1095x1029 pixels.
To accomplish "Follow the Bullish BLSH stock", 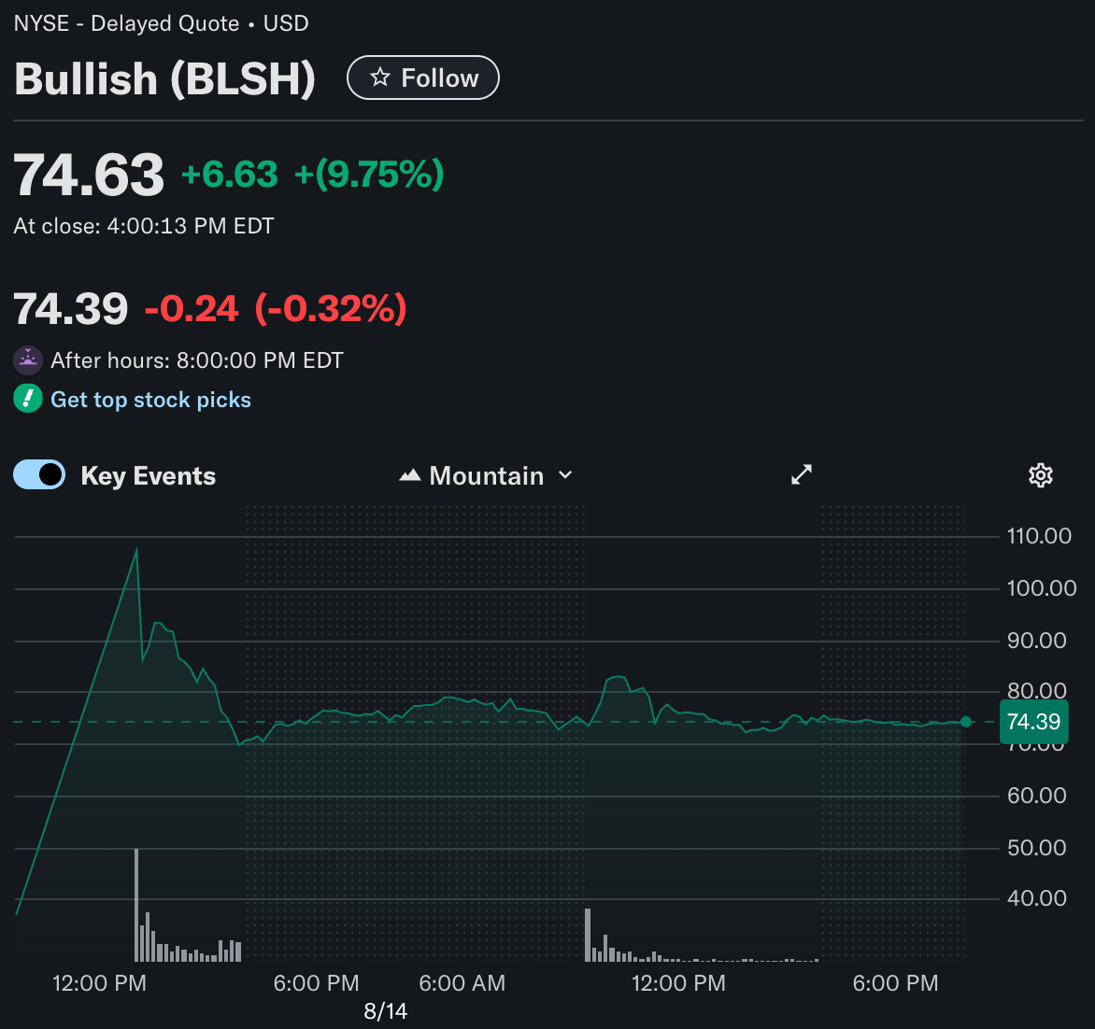I will [423, 78].
